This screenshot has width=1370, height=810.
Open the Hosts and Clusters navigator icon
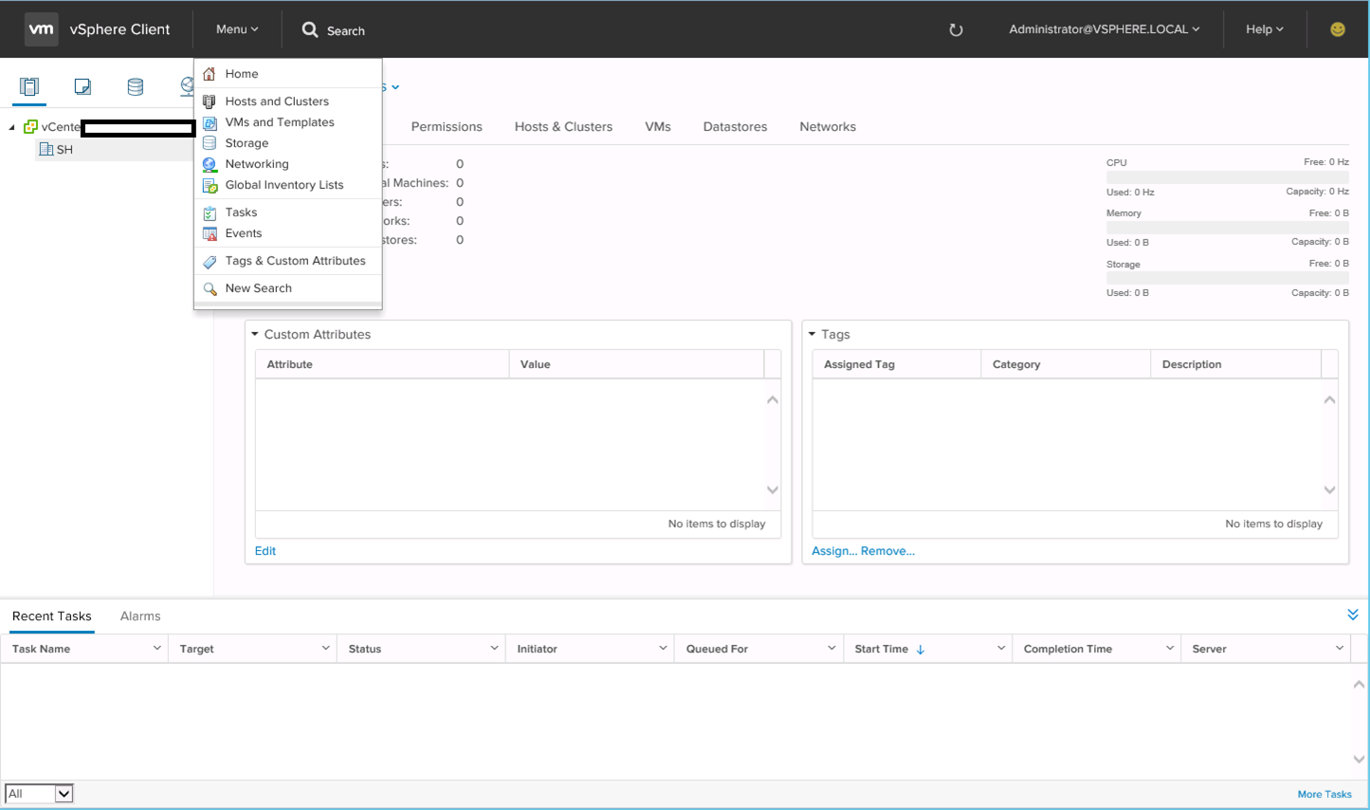[29, 87]
